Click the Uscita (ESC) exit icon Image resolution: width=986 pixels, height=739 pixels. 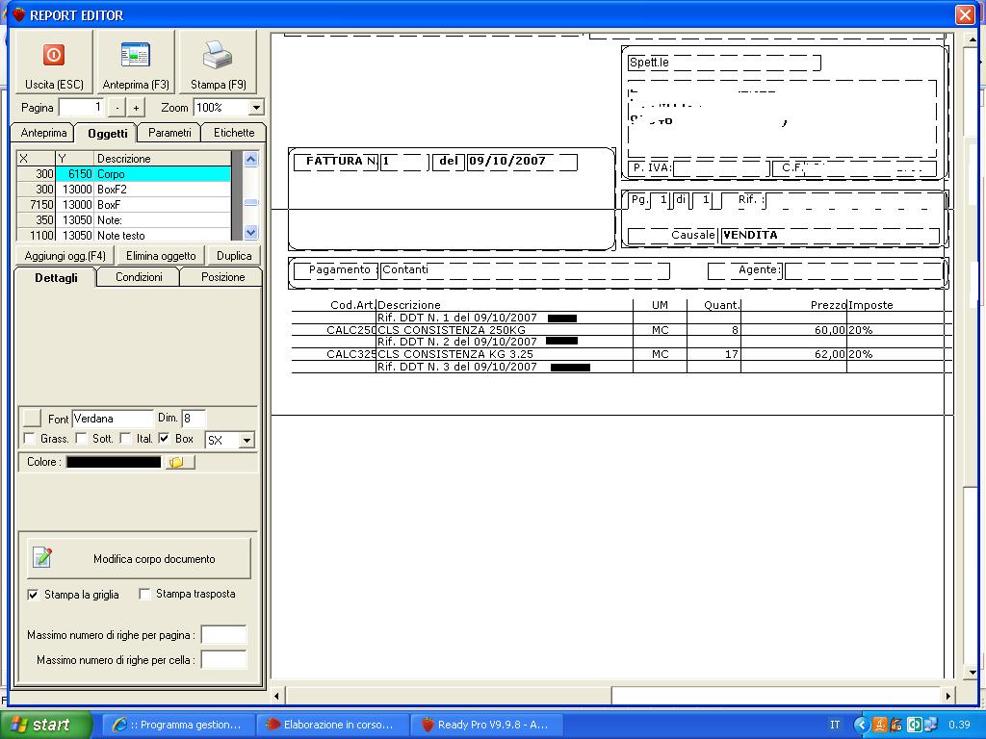[x=54, y=55]
